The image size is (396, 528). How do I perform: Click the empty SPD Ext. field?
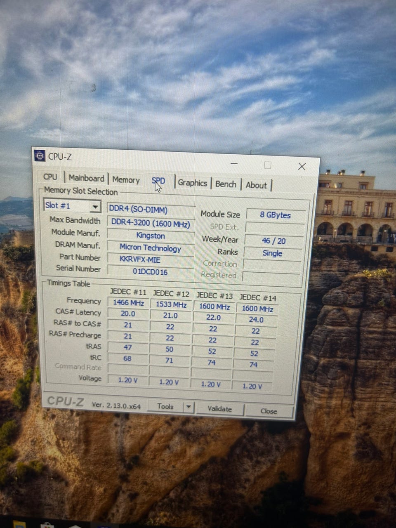click(275, 228)
